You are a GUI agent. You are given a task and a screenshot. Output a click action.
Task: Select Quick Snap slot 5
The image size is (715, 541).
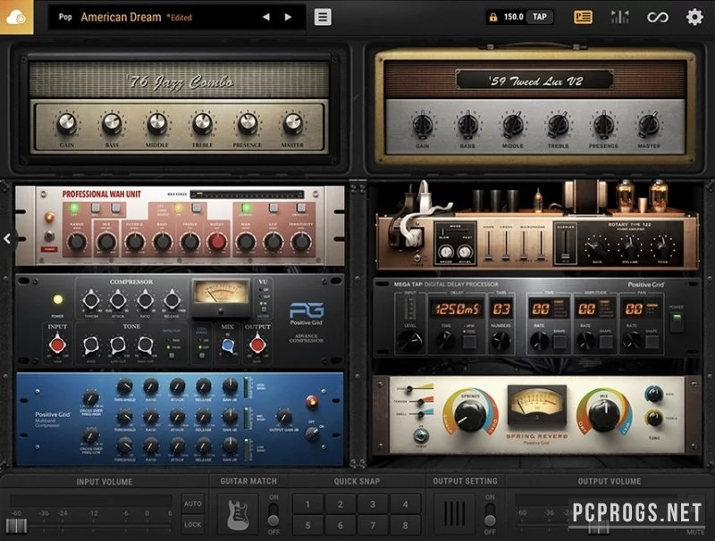(x=307, y=526)
